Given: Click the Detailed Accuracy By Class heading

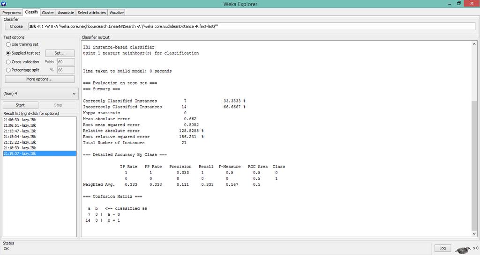Looking at the screenshot, I should click(x=125, y=154).
